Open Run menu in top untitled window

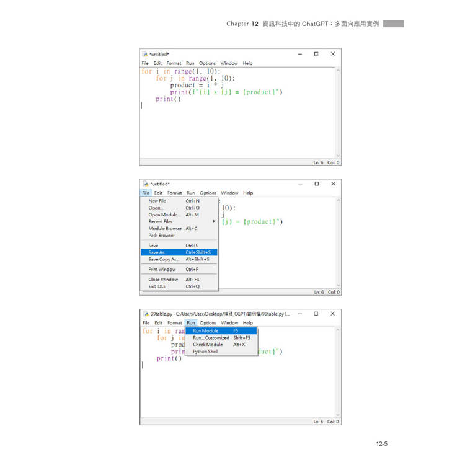(190, 63)
